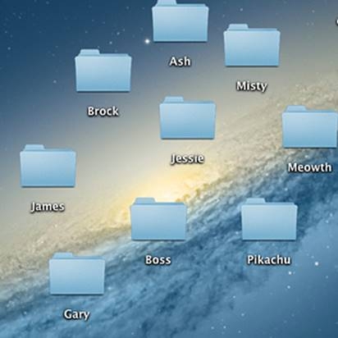Click the 'Pikachu' folder name label
Viewport: 338px width, 338px height.
pos(269,260)
